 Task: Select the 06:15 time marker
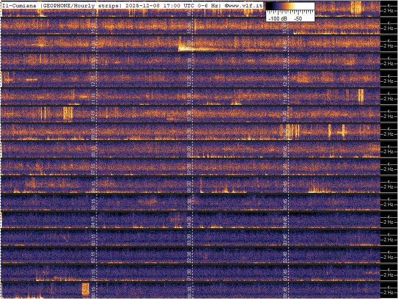[x=94, y=186]
